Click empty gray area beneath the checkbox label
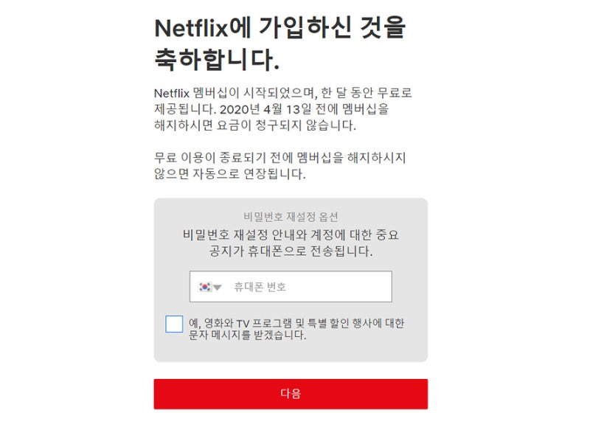The width and height of the screenshot is (590, 427). [291, 352]
